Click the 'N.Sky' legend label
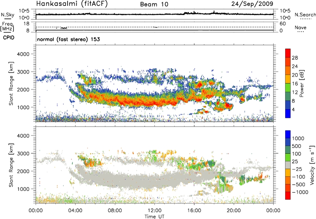This screenshot has height=219, width=316. point(8,15)
